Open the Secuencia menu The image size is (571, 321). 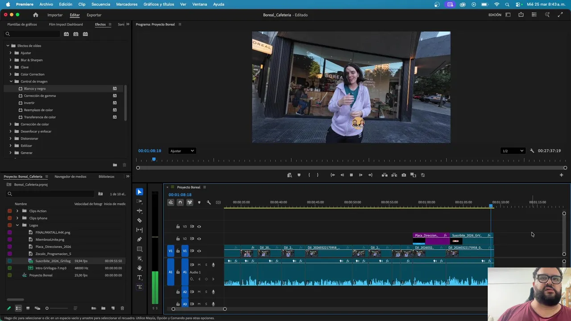tap(100, 4)
